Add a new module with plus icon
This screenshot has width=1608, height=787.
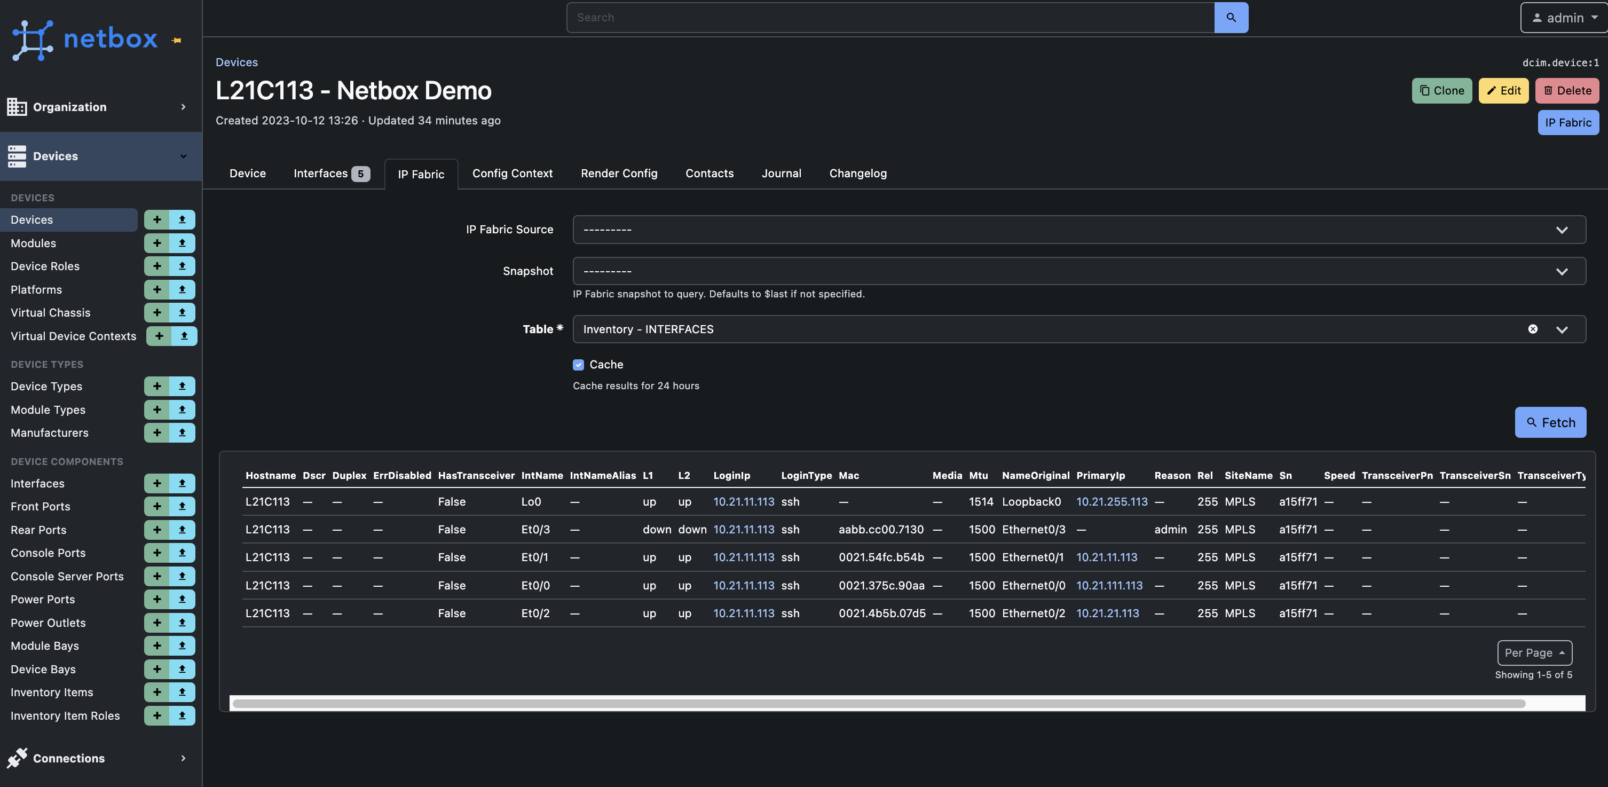[156, 243]
